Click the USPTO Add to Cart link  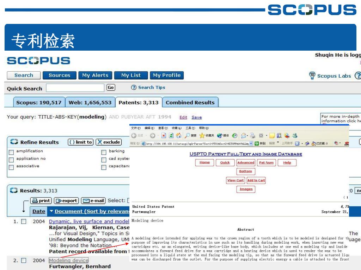[256, 180]
